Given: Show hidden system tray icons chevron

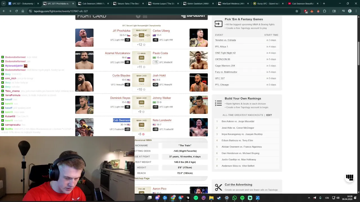Looking at the screenshot, I should [x=309, y=198].
